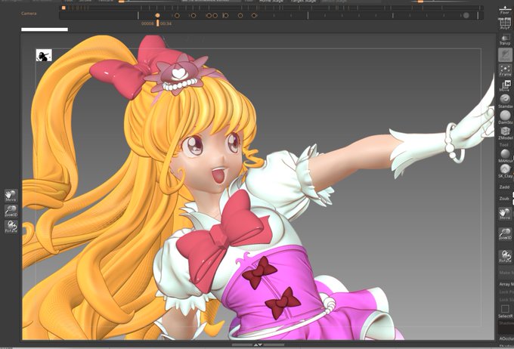Select the ZModeler brush
The image size is (514, 349).
click(505, 133)
